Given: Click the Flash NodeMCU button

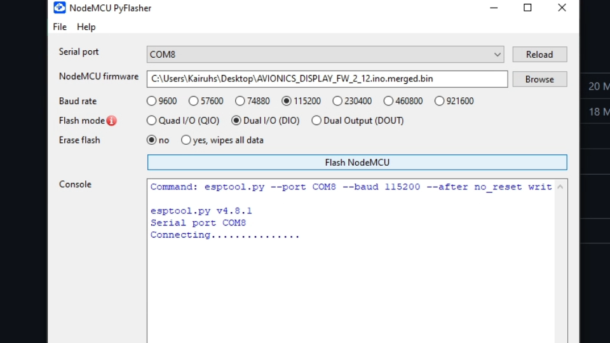Looking at the screenshot, I should click(x=357, y=163).
